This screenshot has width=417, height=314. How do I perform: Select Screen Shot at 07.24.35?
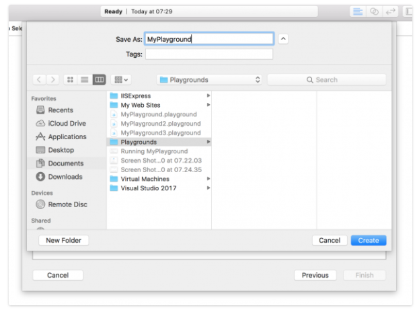pos(159,169)
